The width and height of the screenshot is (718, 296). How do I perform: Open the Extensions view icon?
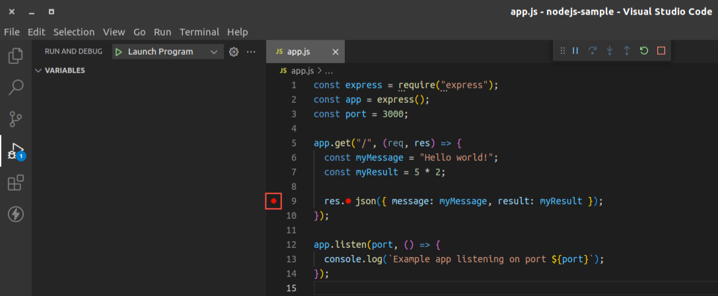tap(16, 183)
